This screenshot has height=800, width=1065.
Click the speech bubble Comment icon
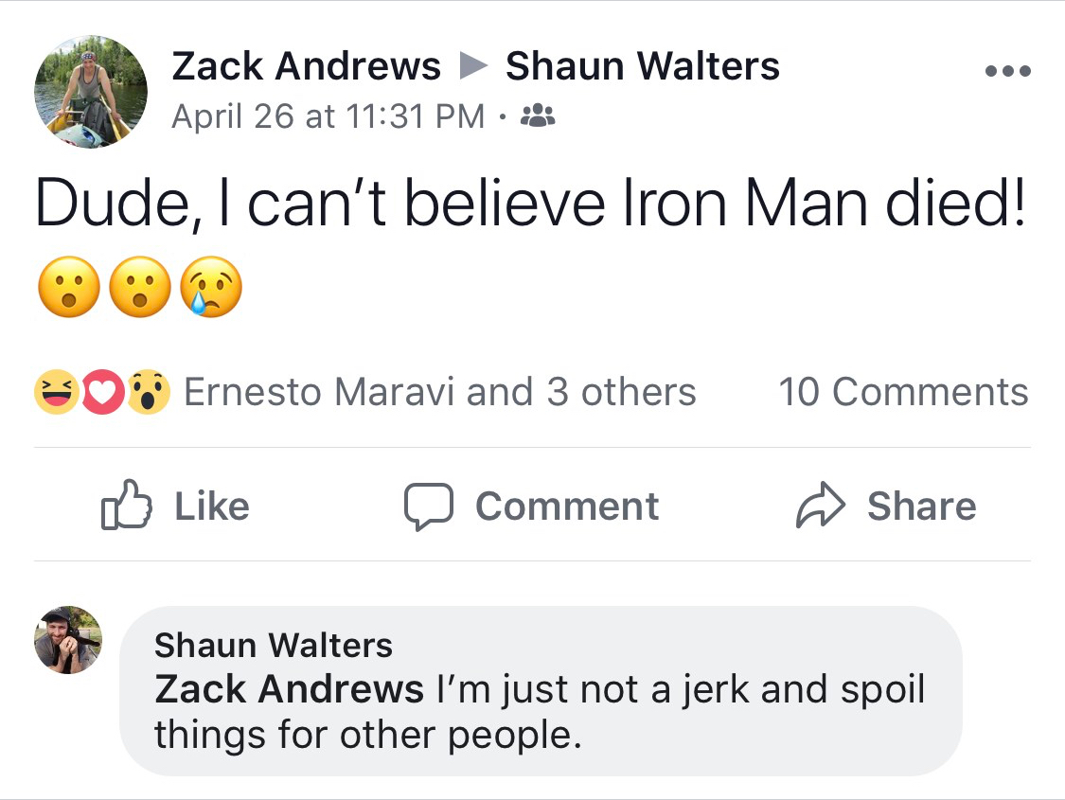coord(431,506)
